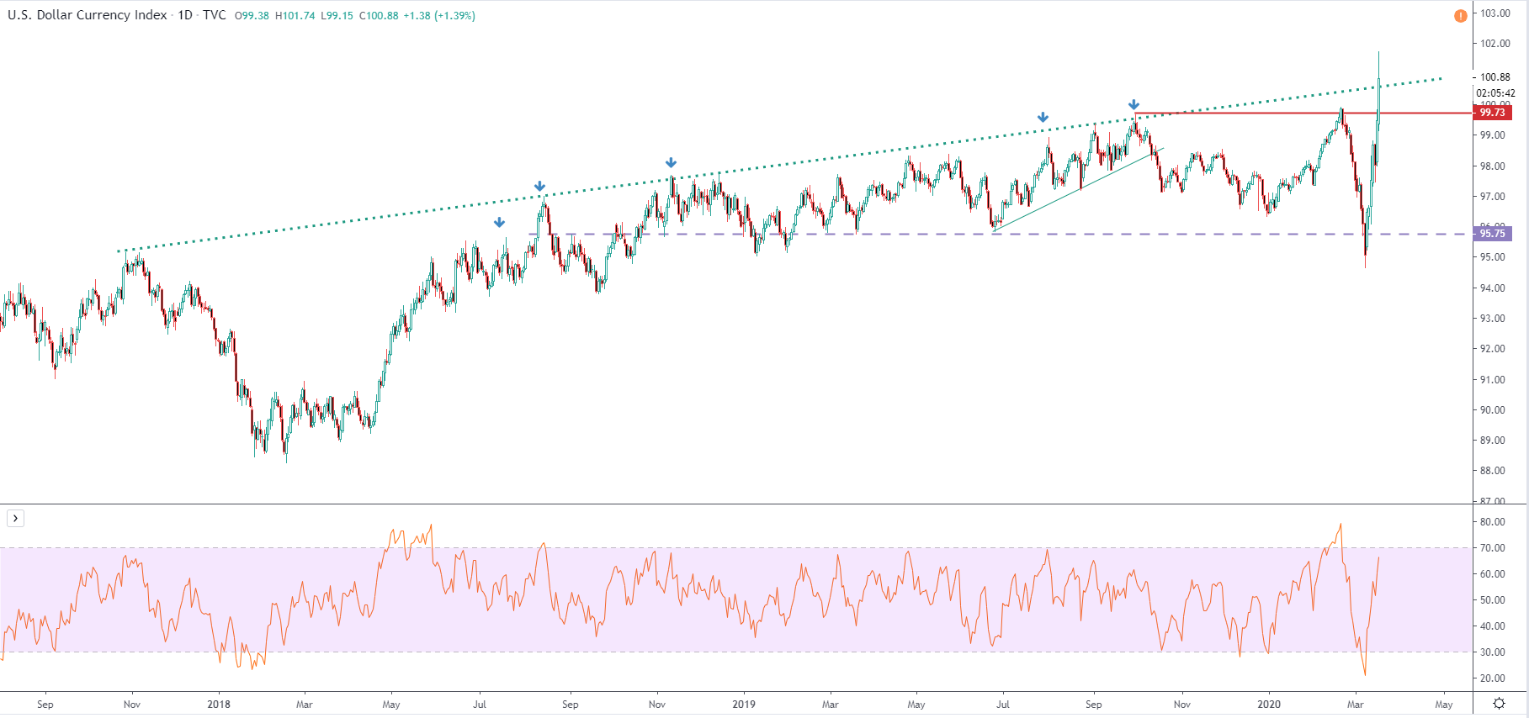1529x718 pixels.
Task: Click the 98.00 price axis label
Action: [1494, 166]
